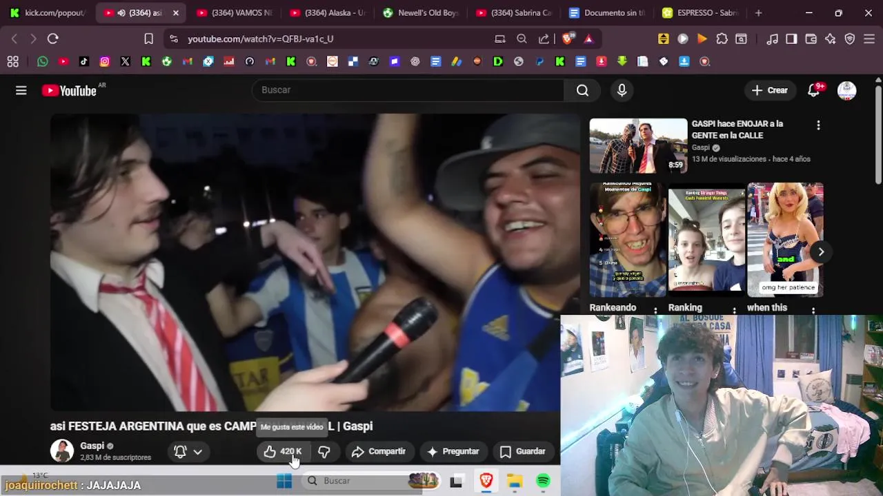Switch to the Documento sin título tab
Screen dimensions: 883x496
point(607,12)
